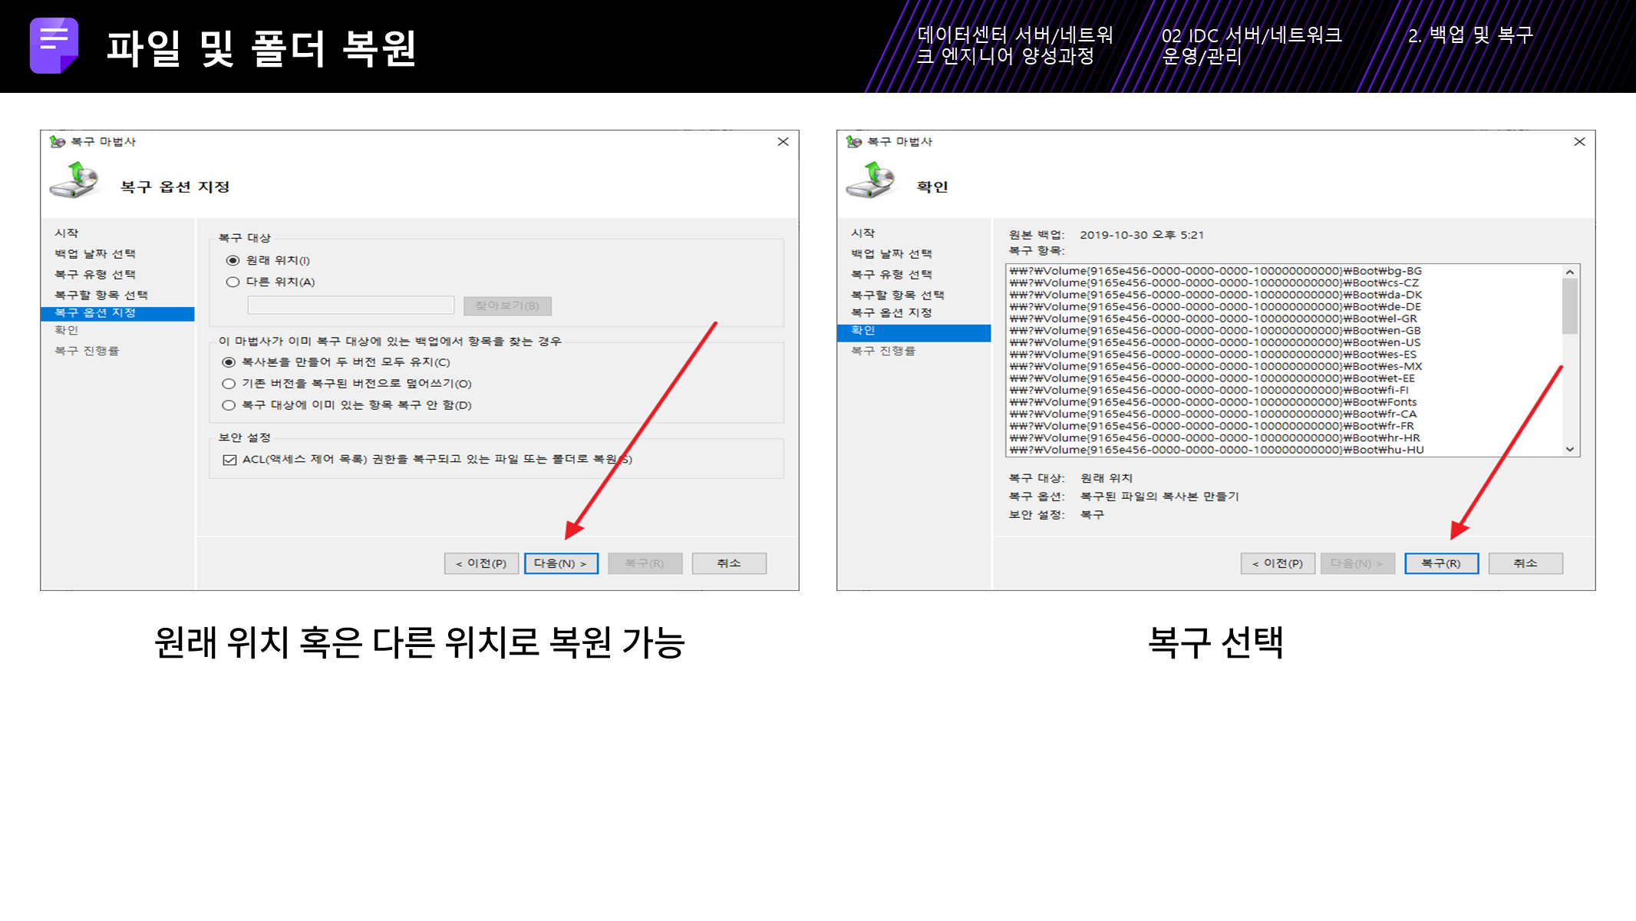The width and height of the screenshot is (1636, 921).
Task: Select 백업 날짜 선택 step in left sidebar
Action: tap(95, 254)
